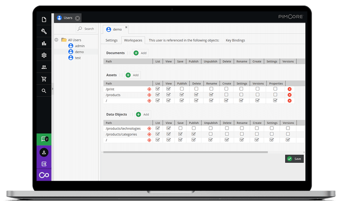
Task: Click Assets grid Properties column header
Action: tap(276, 84)
